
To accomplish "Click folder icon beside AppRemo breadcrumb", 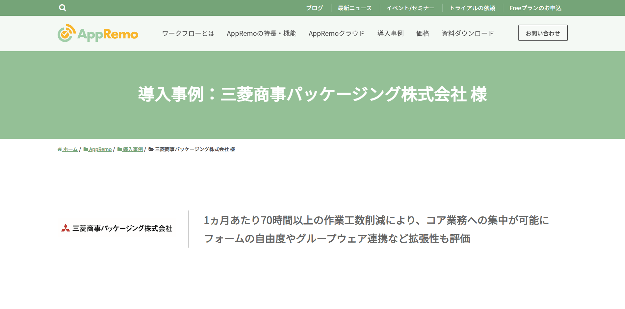I will pos(86,149).
